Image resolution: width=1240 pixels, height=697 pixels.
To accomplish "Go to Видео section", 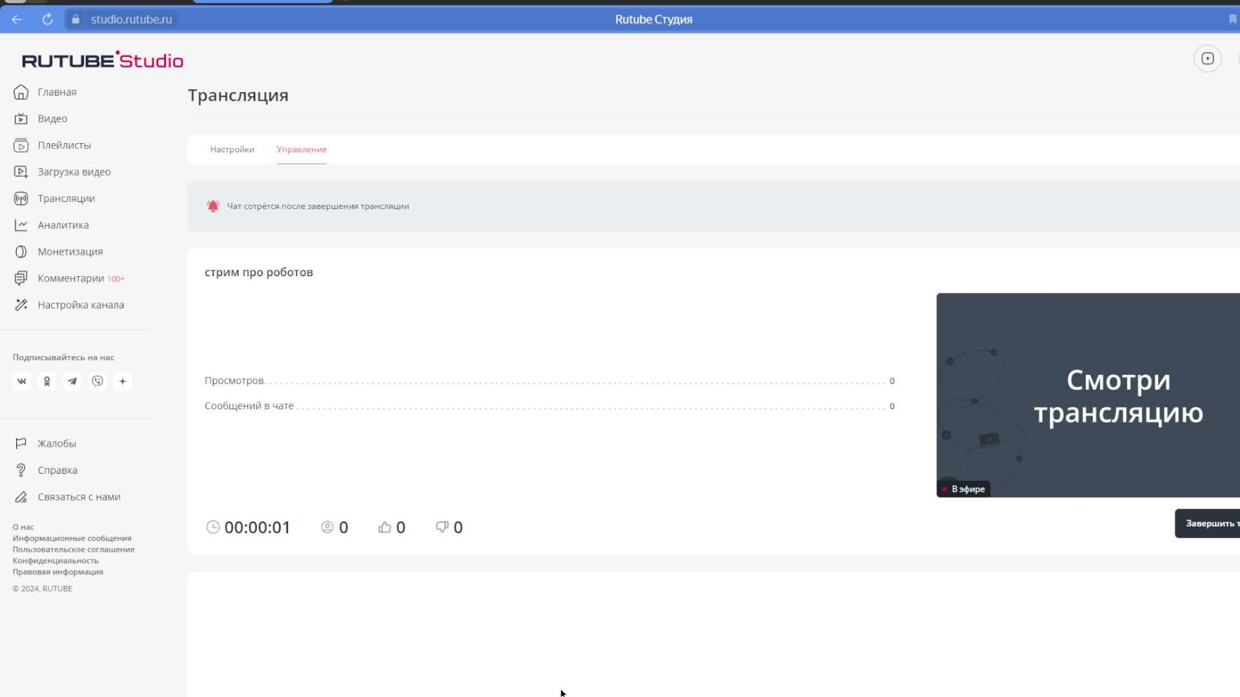I will point(52,119).
